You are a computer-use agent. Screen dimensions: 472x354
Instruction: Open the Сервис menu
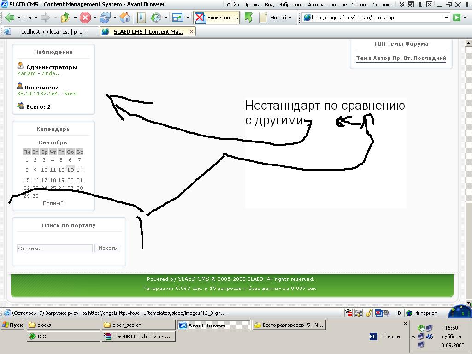coord(360,5)
